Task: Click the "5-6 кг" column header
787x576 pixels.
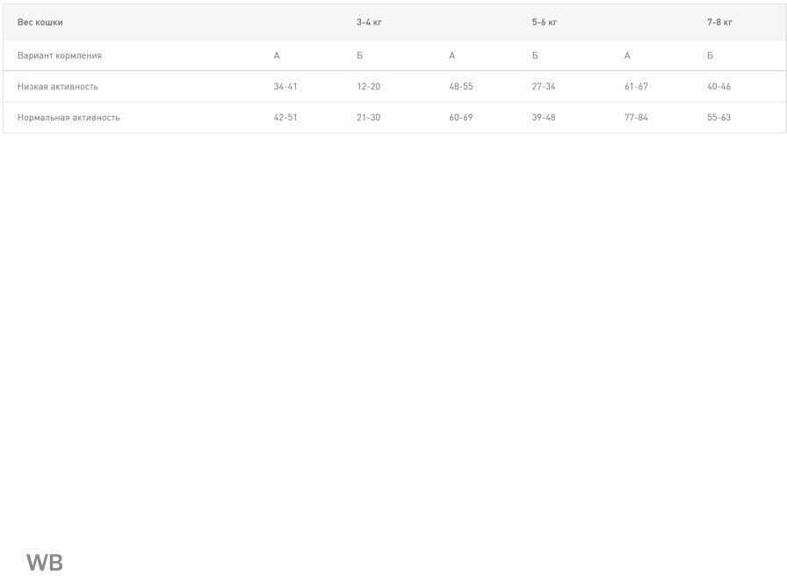Action: [545, 23]
